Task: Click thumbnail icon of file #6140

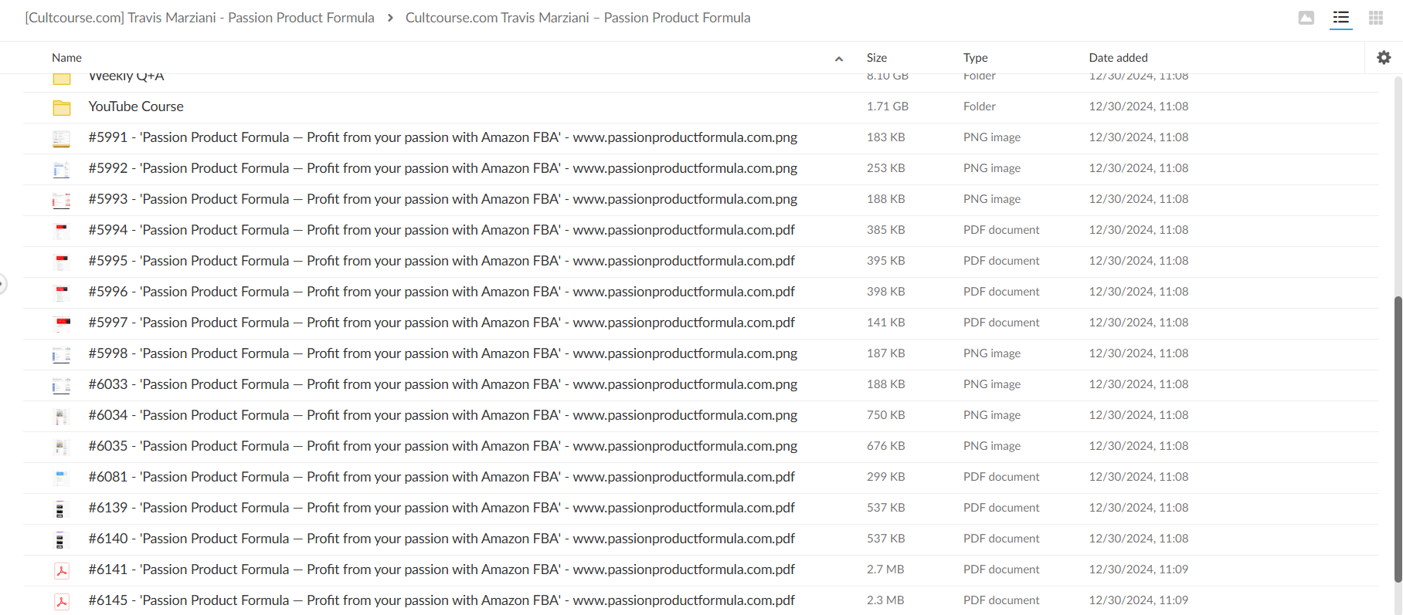Action: pos(60,539)
